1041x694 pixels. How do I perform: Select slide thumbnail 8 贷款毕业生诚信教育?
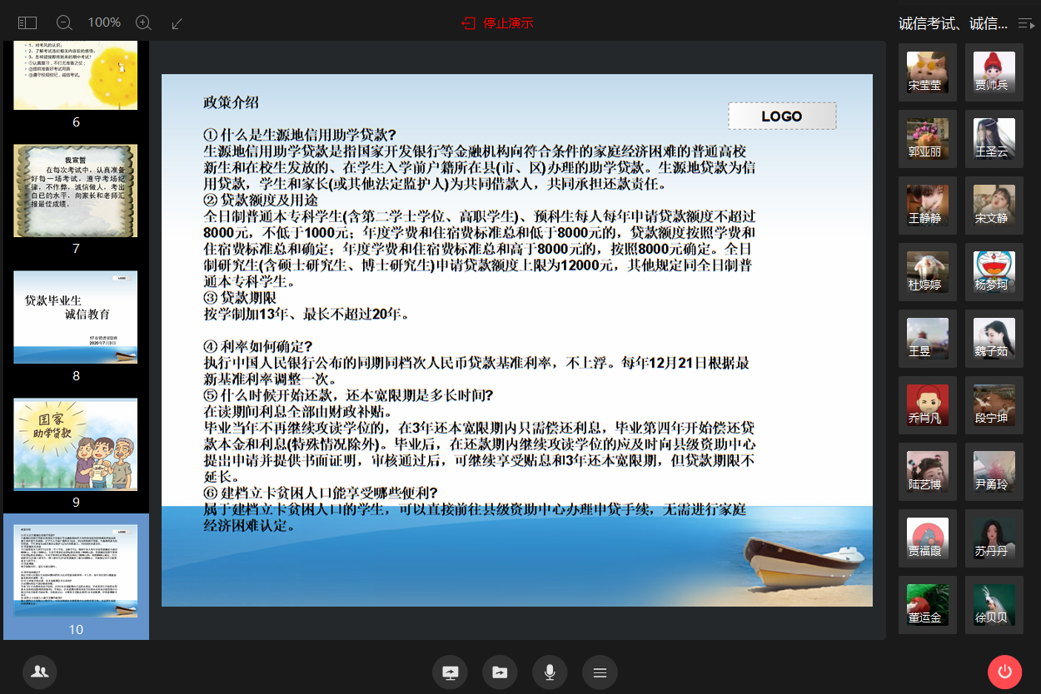(x=76, y=317)
